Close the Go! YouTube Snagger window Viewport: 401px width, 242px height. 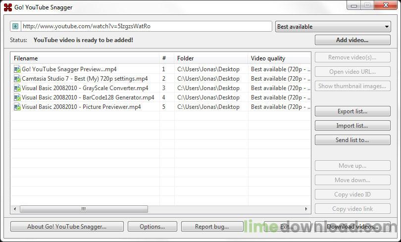(x=386, y=5)
